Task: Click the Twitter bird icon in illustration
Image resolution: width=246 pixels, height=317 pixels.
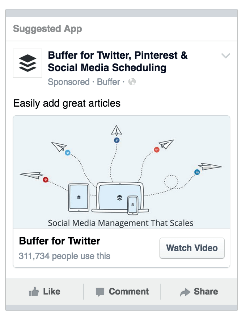Action: tap(67, 153)
